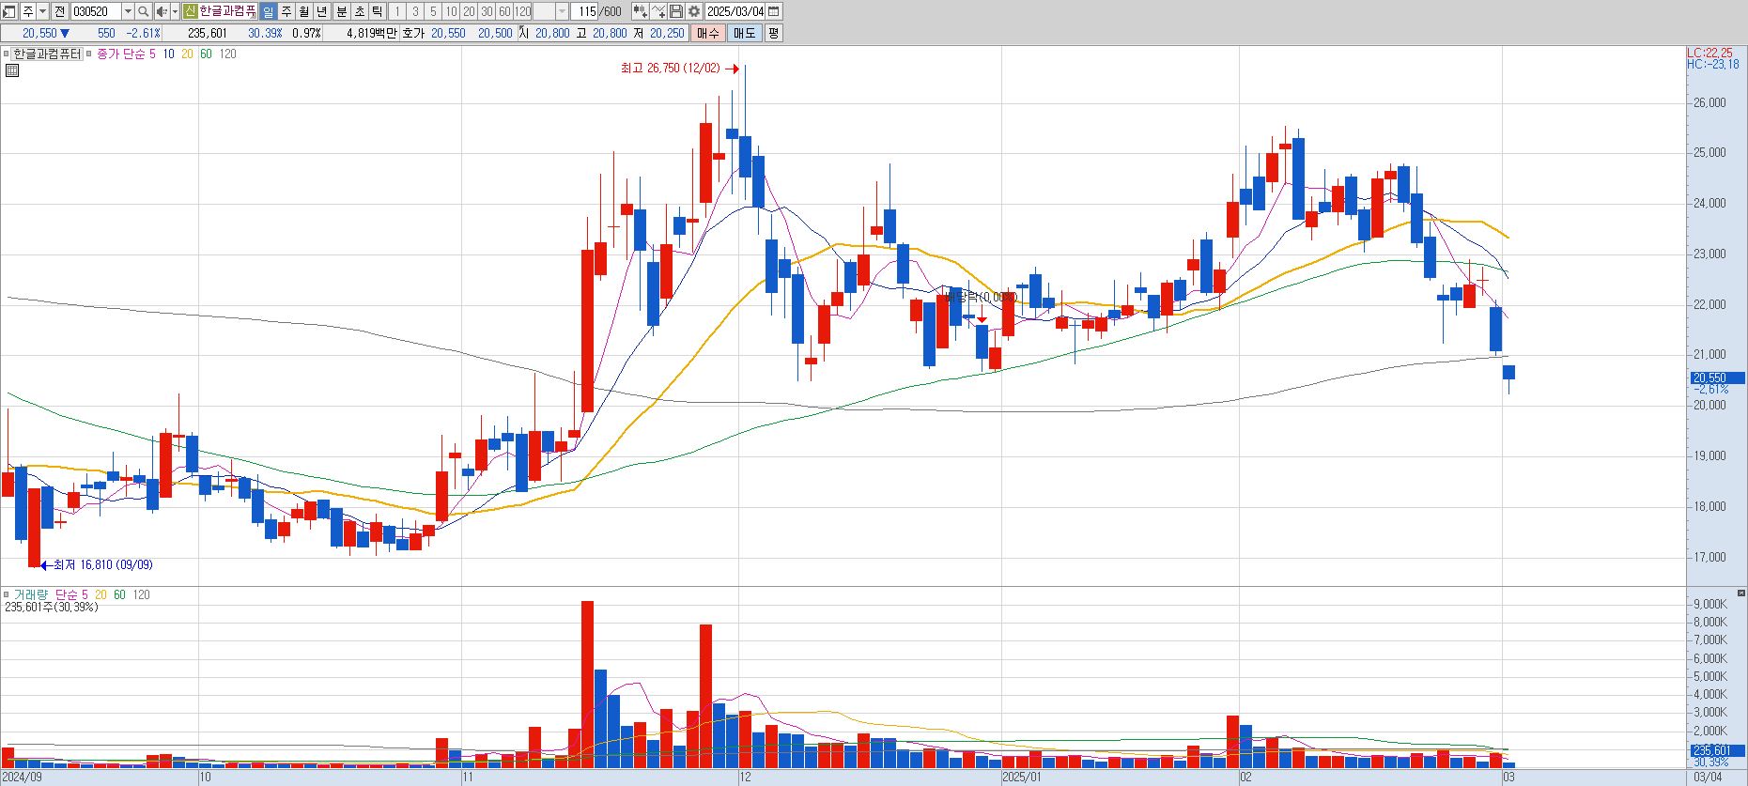Save the chart with the floppy disk icon
This screenshot has height=786, width=1748.
click(x=676, y=11)
